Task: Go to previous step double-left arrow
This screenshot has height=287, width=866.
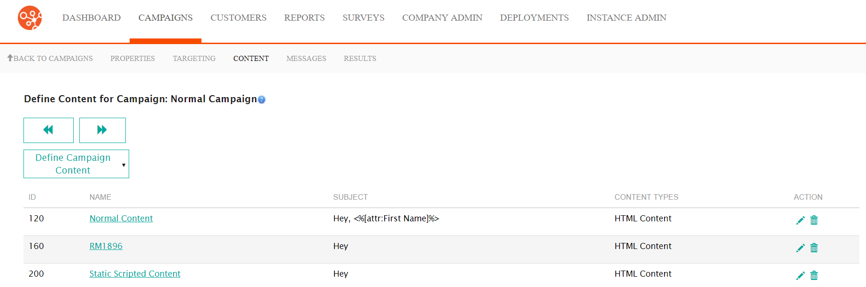Action: (x=48, y=130)
